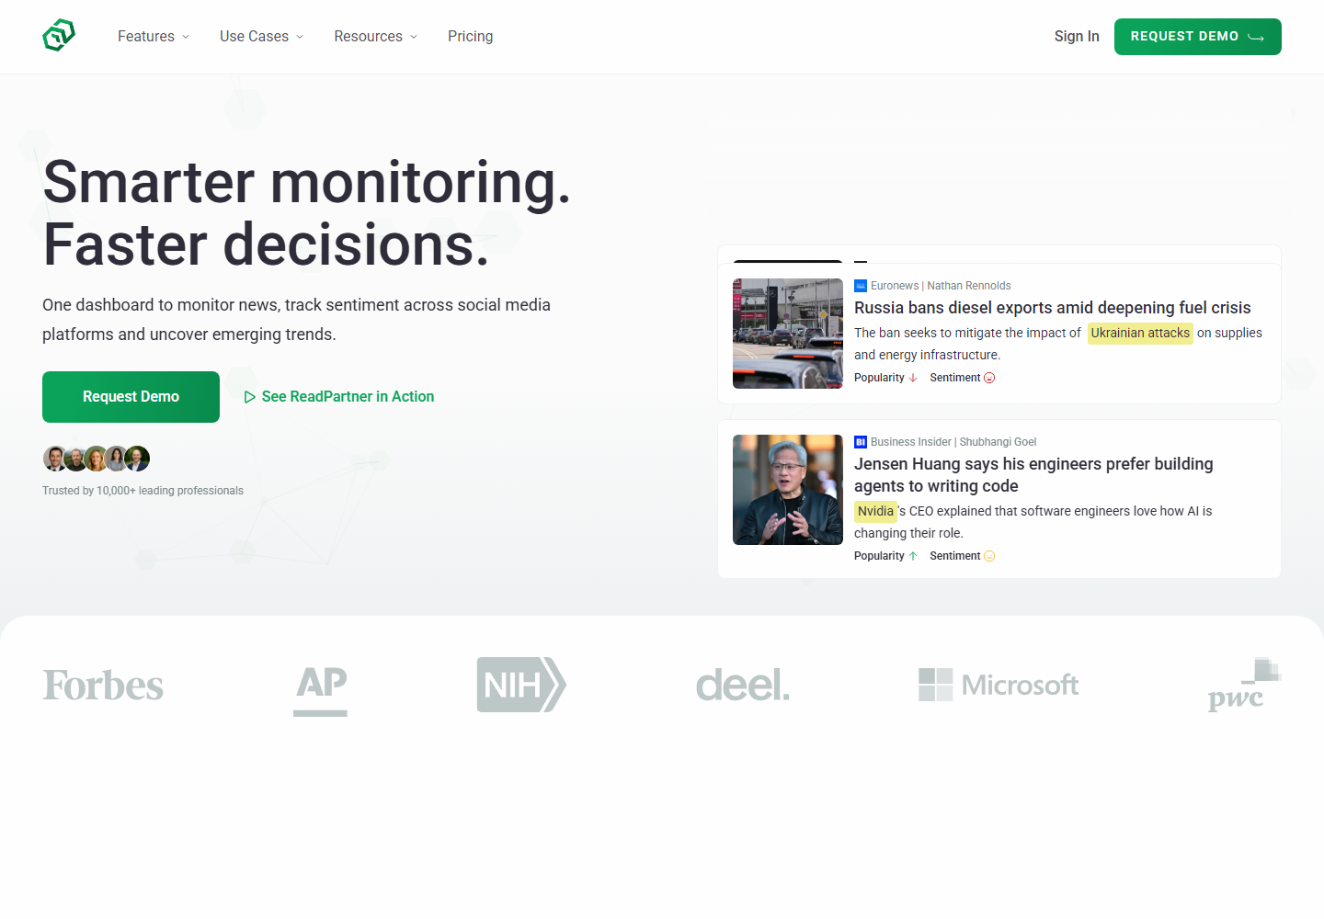
Task: Click the Sign In link
Action: [x=1077, y=37]
